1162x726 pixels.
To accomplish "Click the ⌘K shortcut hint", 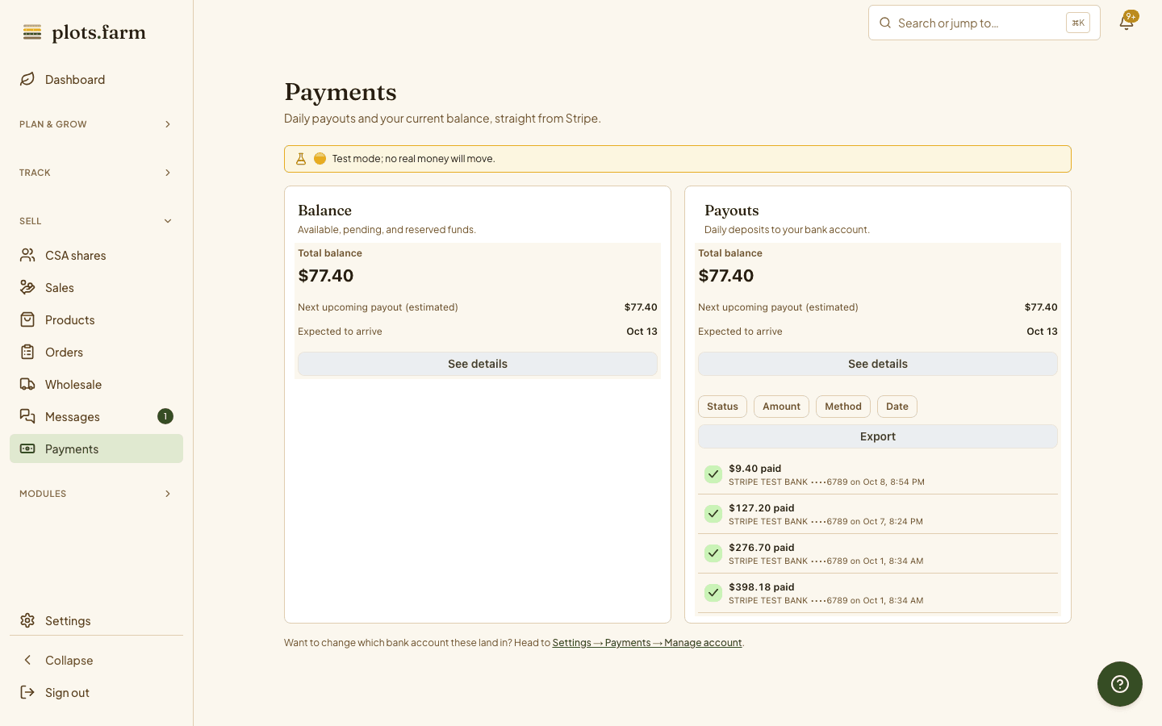I will (x=1078, y=23).
